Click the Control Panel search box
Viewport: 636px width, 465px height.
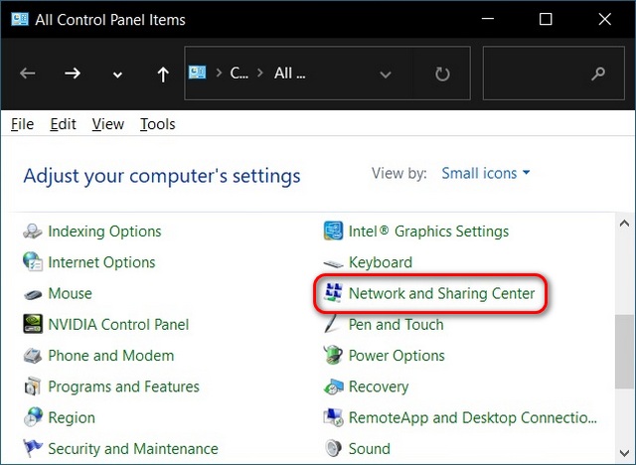[554, 73]
